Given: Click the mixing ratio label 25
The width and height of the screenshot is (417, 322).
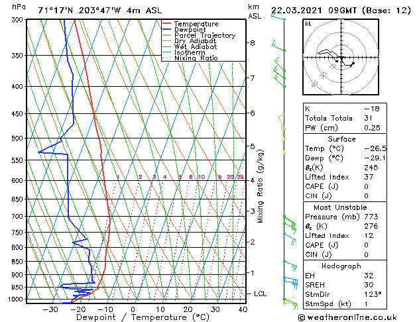Looking at the screenshot, I should (241, 177).
